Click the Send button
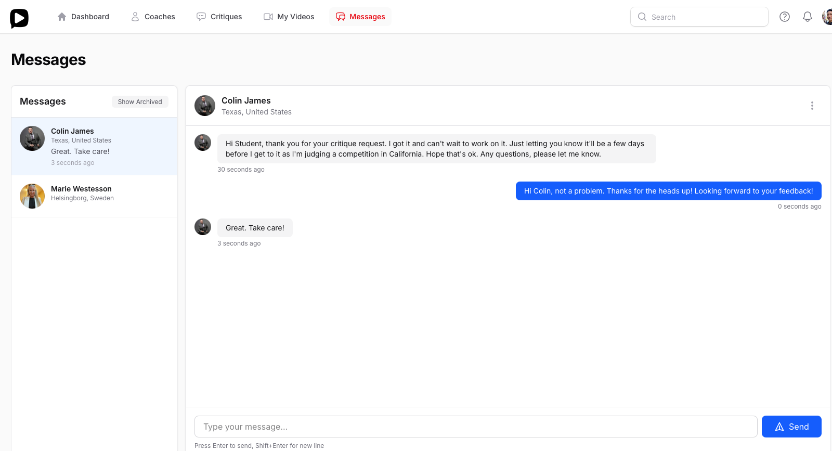This screenshot has height=451, width=832. click(791, 427)
